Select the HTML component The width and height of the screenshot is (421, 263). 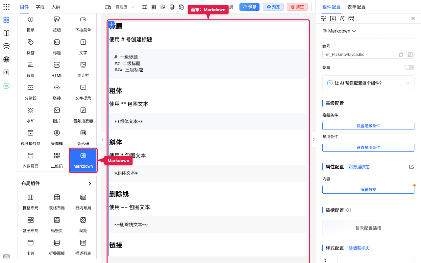tap(57, 69)
